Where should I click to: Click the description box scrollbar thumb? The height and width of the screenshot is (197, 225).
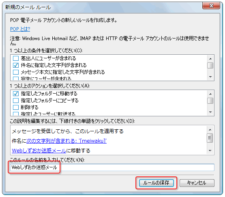pyautogui.click(x=210, y=138)
